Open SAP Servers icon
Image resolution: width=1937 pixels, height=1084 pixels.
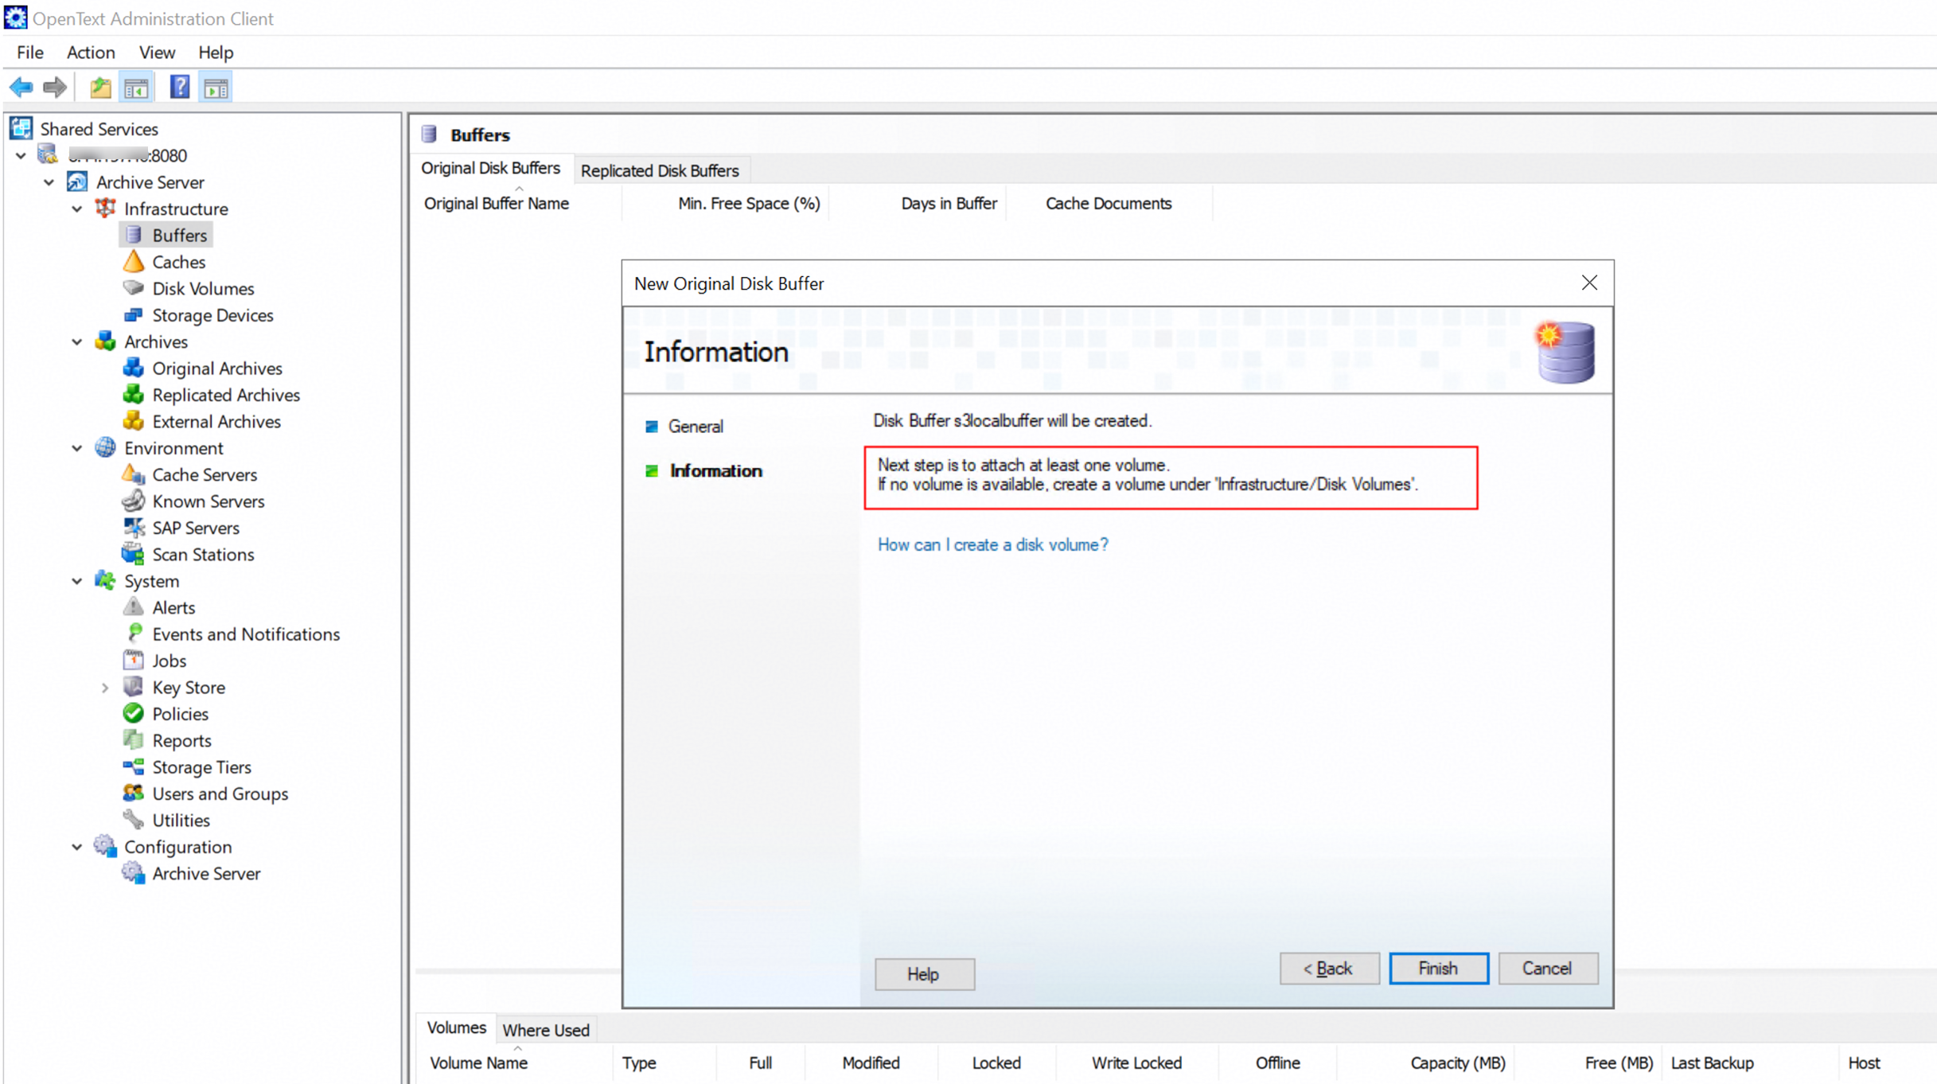(134, 528)
